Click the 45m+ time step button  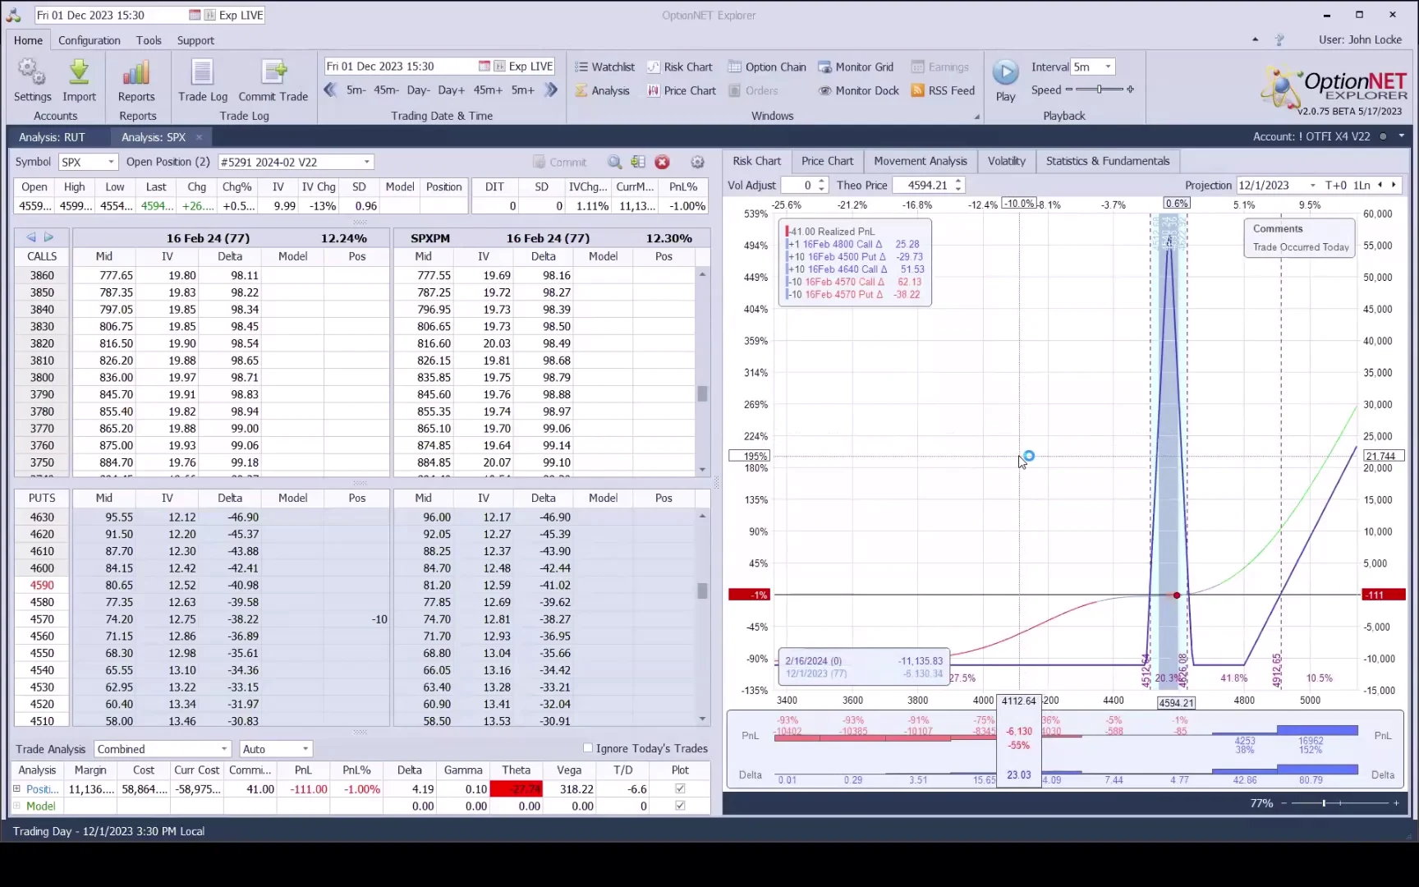[x=488, y=90]
